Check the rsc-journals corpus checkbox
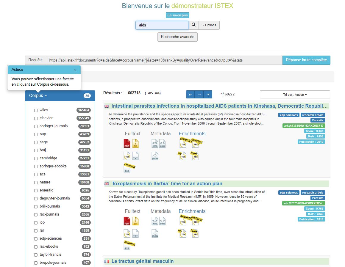The image size is (345, 267). point(36,215)
